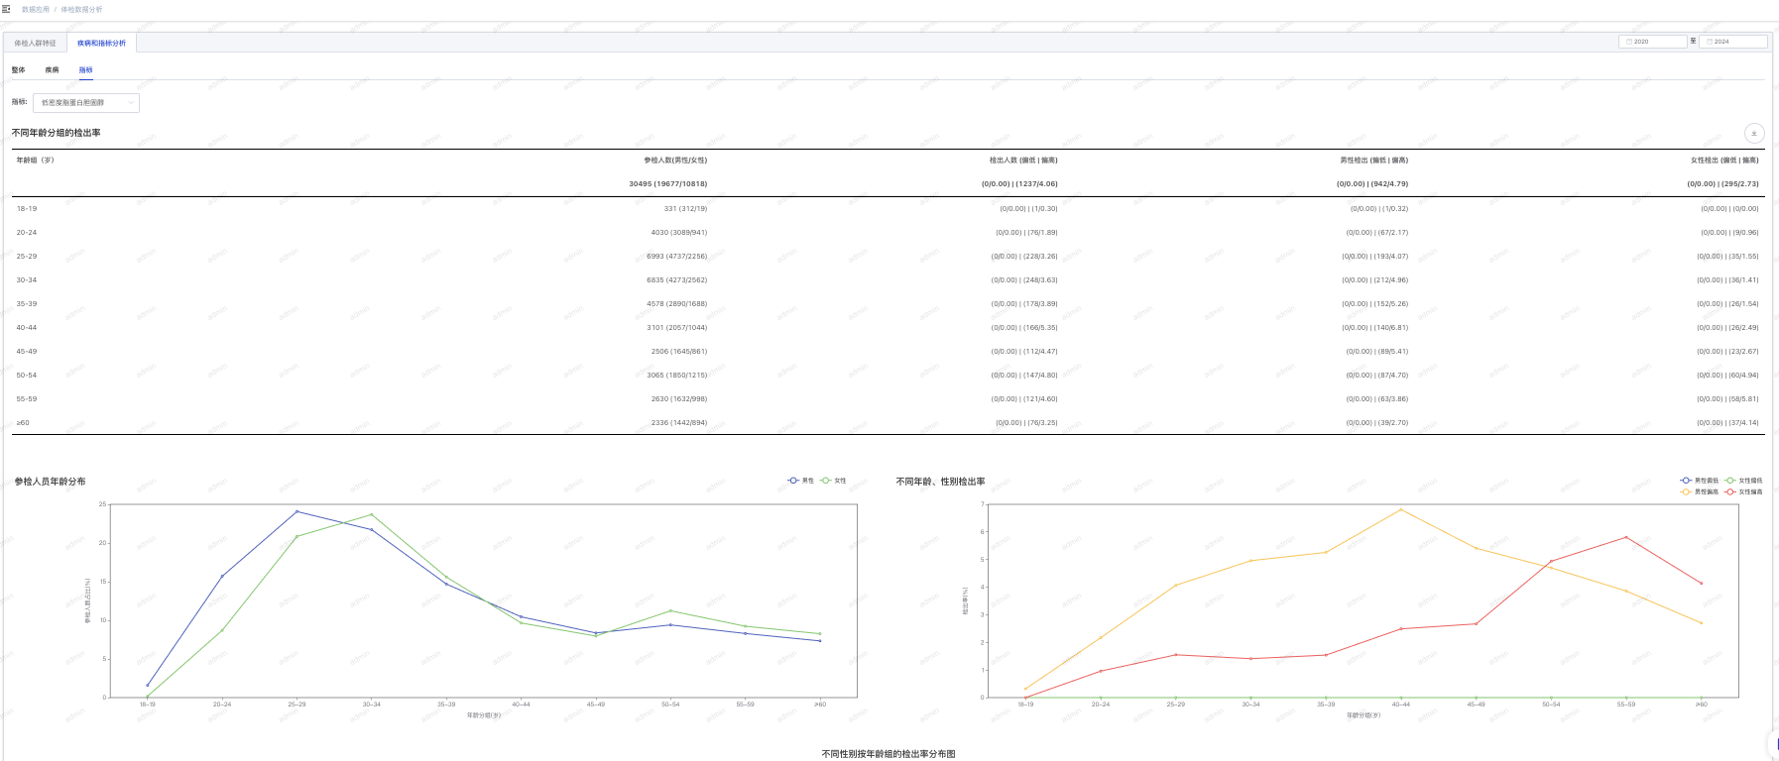Open the 指标 indicator dropdown
The height and width of the screenshot is (761, 1779).
coord(86,103)
